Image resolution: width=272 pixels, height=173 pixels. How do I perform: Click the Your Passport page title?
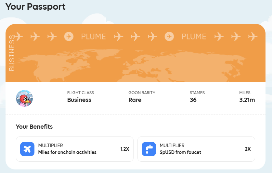point(35,7)
